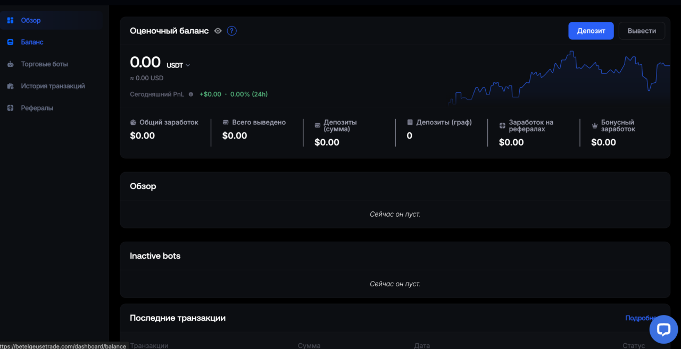Click the question mark help icon
Viewport: 681px width, 349px height.
pos(231,31)
